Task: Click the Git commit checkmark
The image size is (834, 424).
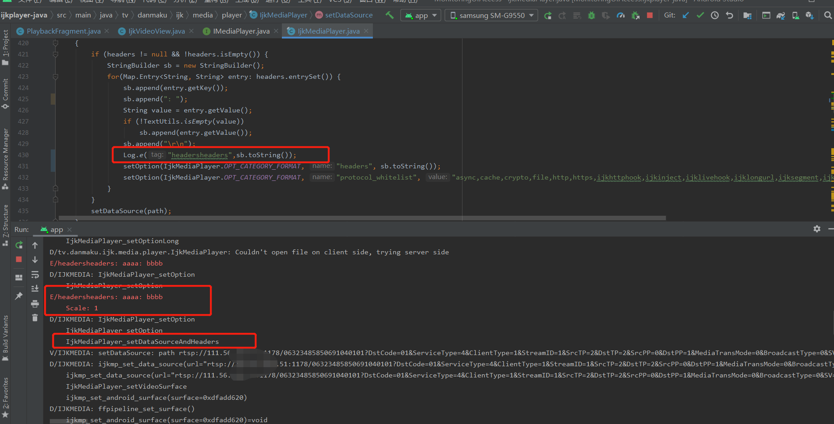Action: 700,15
